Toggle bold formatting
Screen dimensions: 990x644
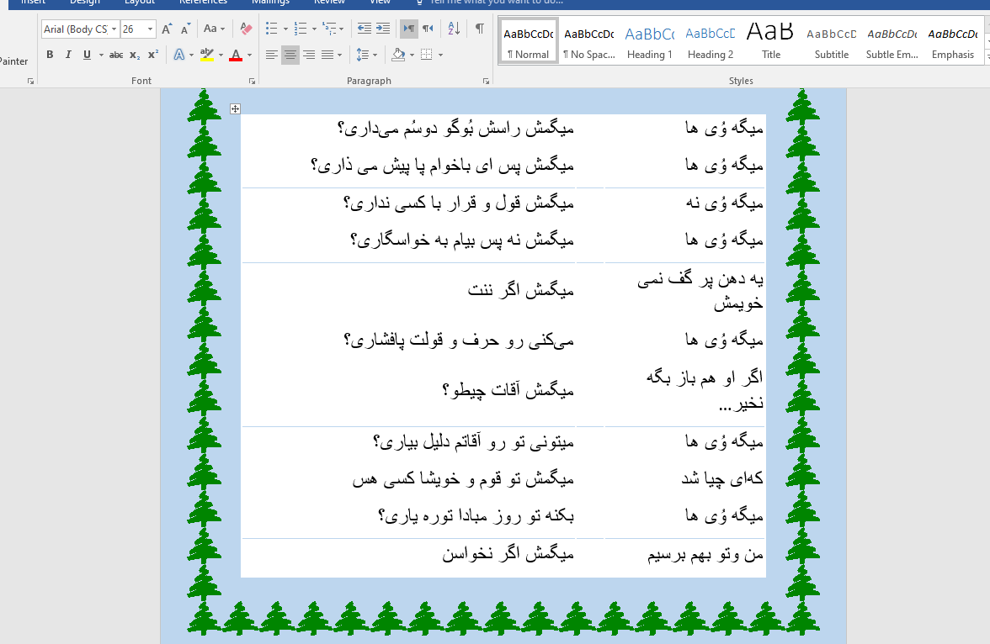point(49,54)
